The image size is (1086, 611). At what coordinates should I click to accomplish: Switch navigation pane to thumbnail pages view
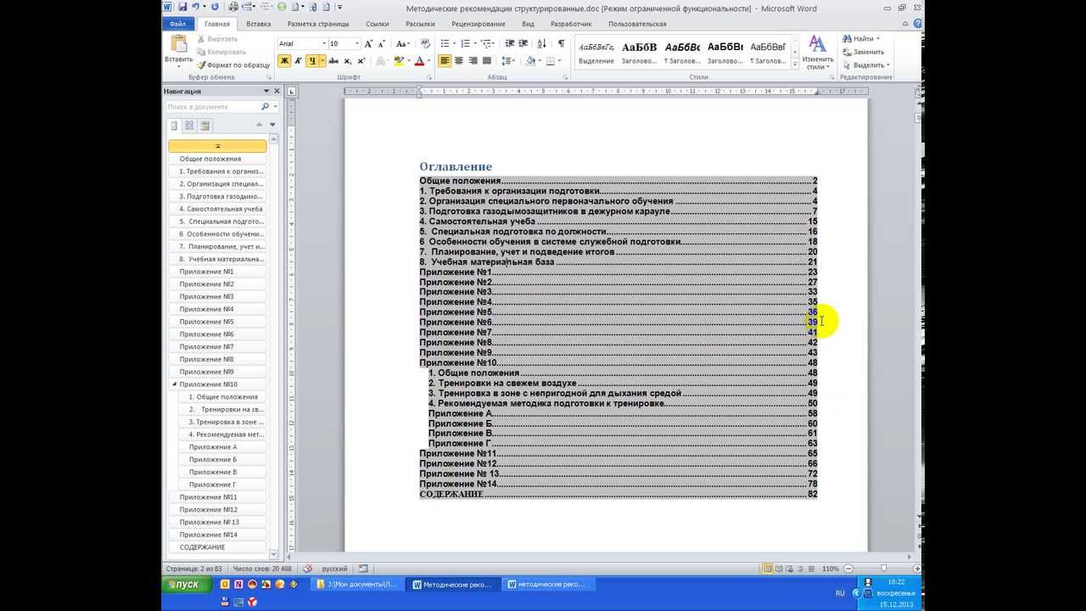click(x=189, y=125)
